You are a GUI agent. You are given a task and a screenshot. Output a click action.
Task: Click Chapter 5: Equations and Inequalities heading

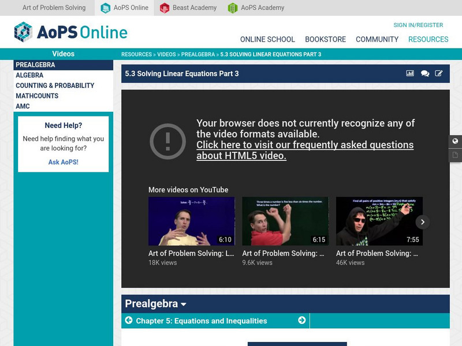pyautogui.click(x=202, y=321)
